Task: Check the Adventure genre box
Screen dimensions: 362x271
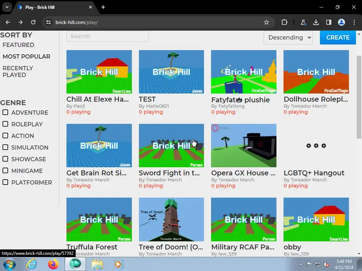Action: point(5,112)
